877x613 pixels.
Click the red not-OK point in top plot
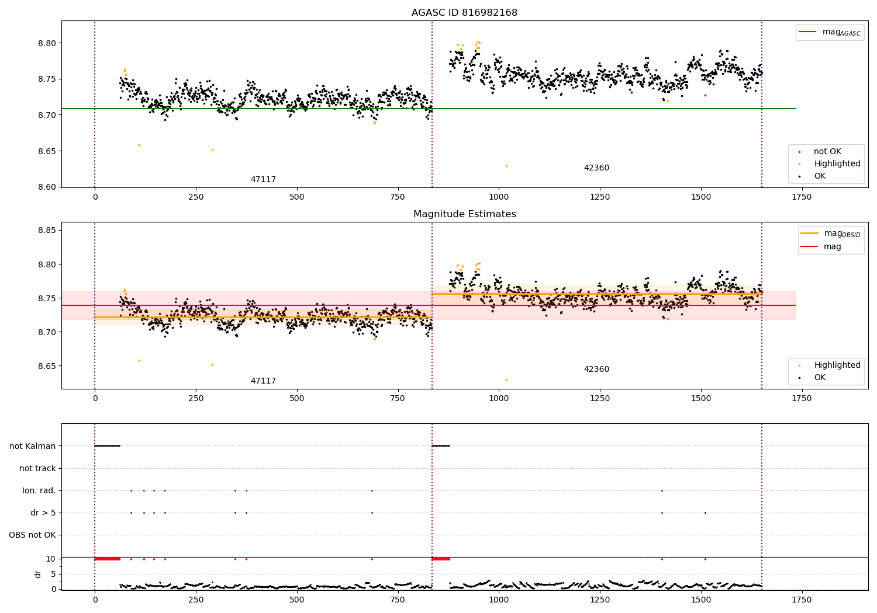pos(705,95)
